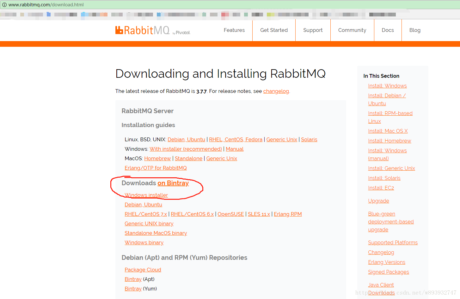Open sidebar Install: Homebrew link
The image size is (460, 299).
tap(389, 141)
